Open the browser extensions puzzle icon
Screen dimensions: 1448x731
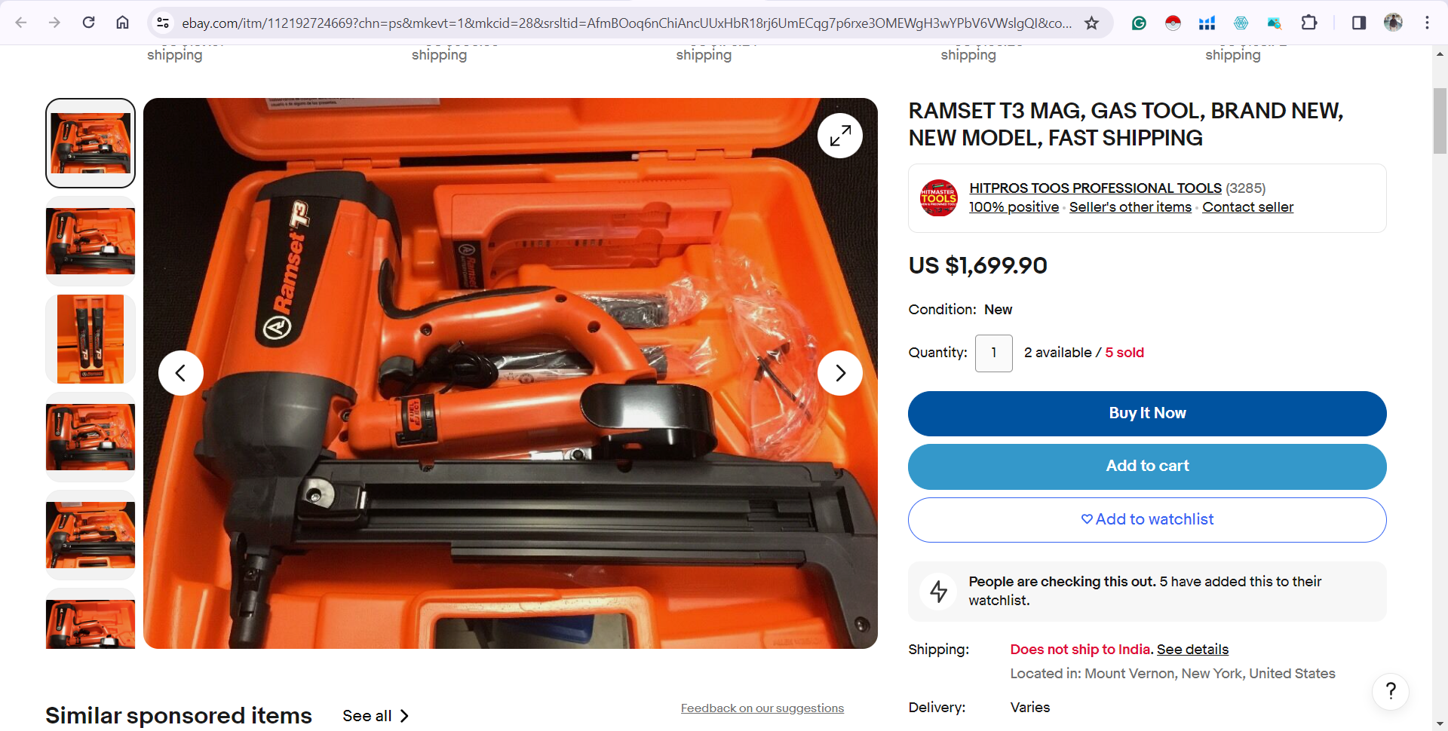point(1309,23)
